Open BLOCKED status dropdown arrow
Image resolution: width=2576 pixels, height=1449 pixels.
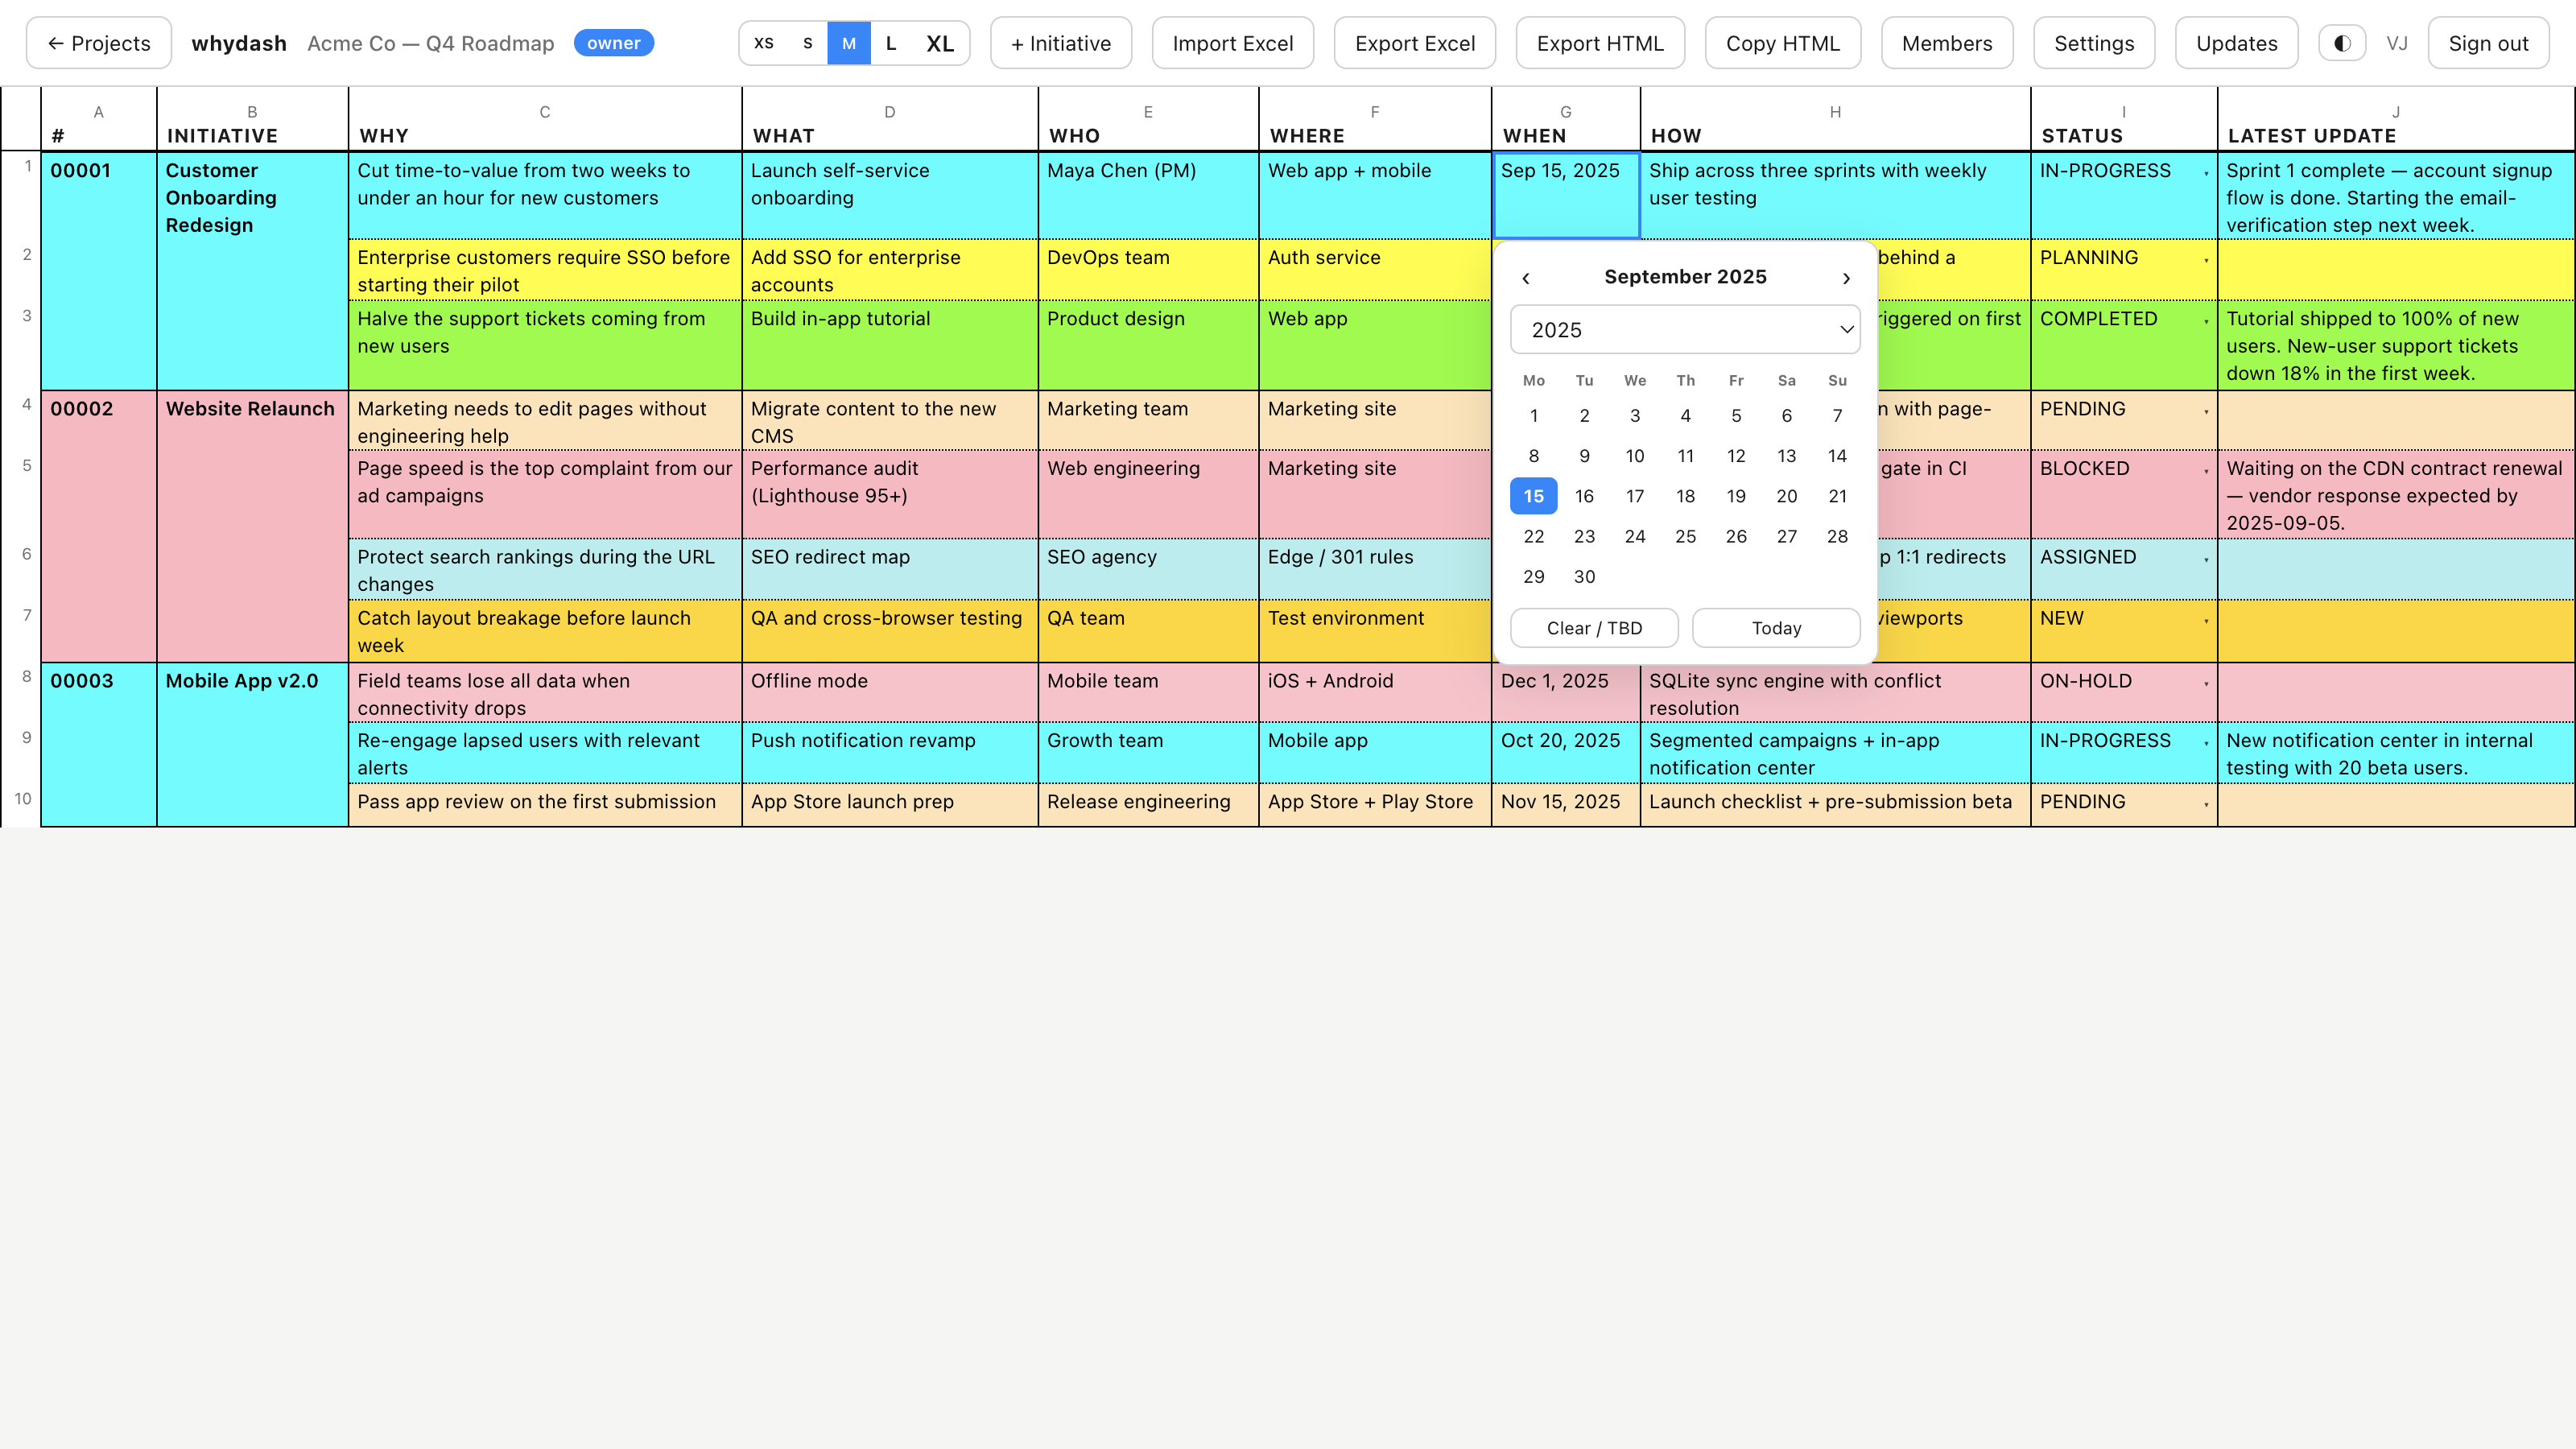[x=2206, y=471]
